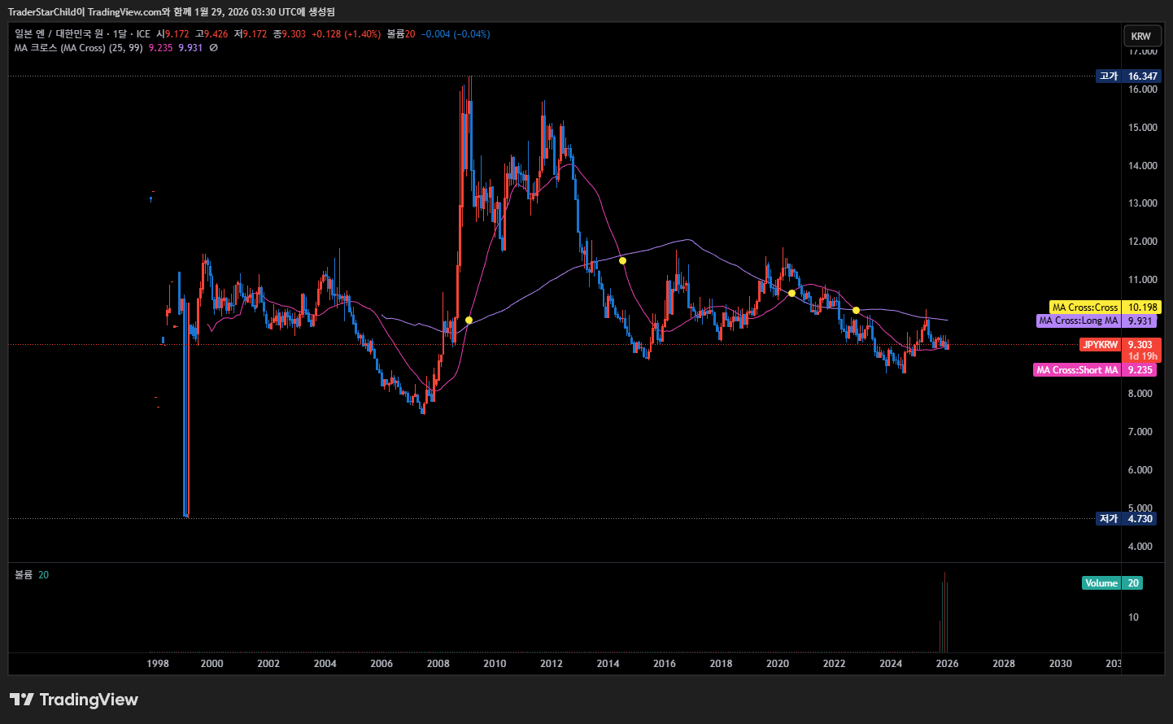Click the yellow MA cross dot near 2020
1173x724 pixels.
pyautogui.click(x=791, y=294)
